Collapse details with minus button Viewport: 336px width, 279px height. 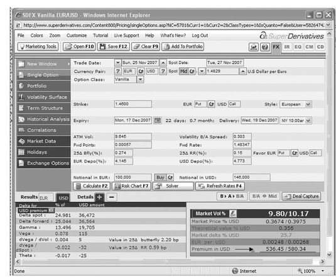coord(112,197)
